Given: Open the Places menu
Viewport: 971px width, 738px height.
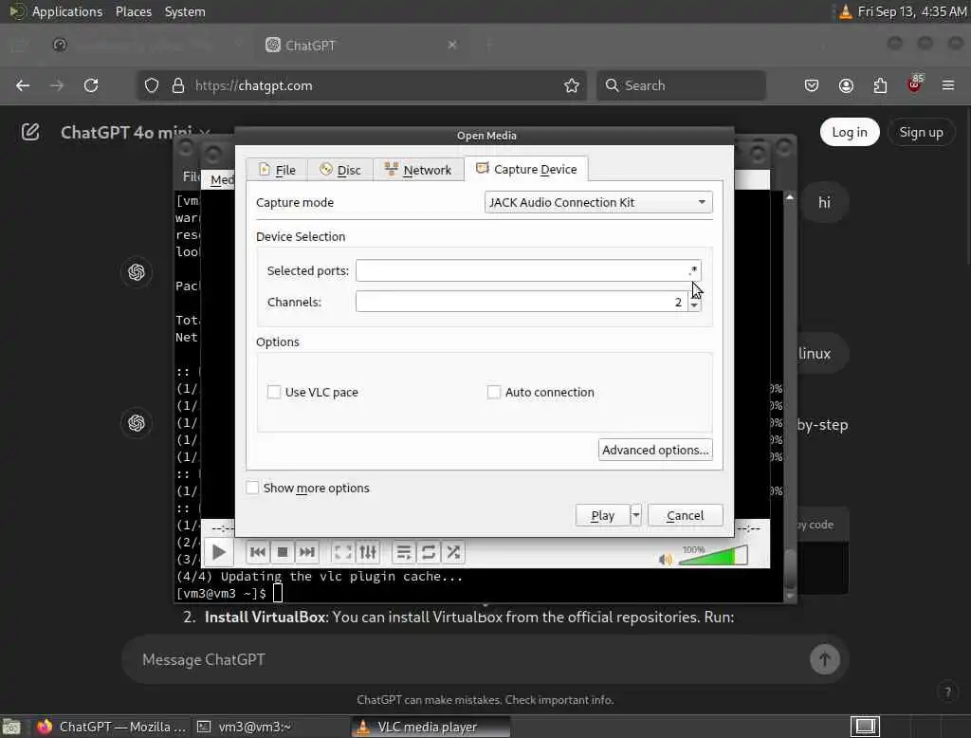Looking at the screenshot, I should coord(134,11).
